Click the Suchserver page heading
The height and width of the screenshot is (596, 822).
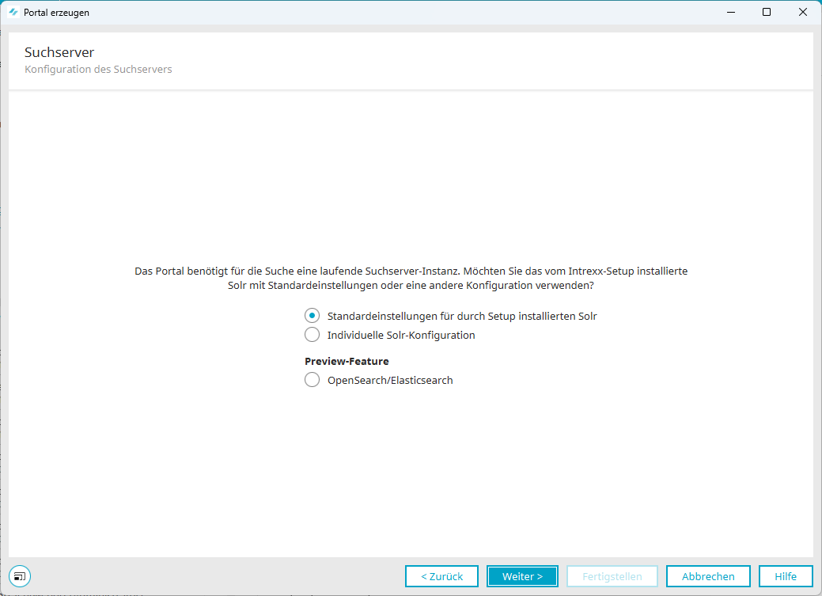coord(59,52)
